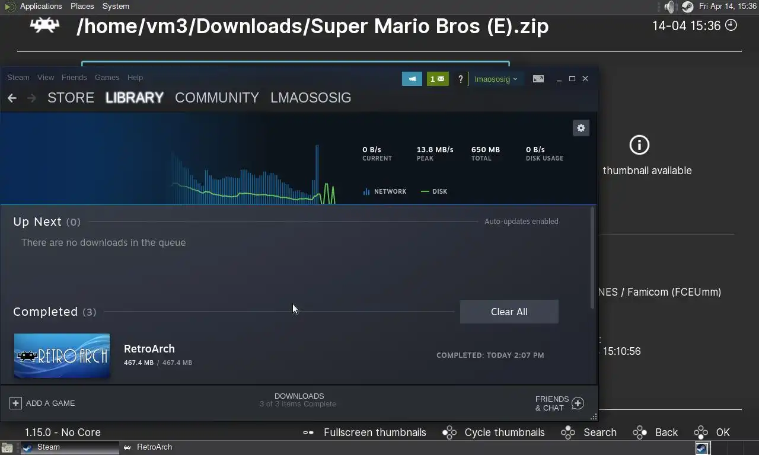Click the Friends & Chat plus icon

pyautogui.click(x=578, y=403)
